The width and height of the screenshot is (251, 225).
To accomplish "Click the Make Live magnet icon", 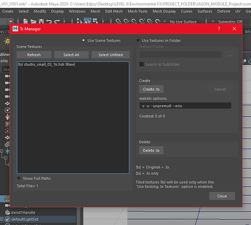I will [x=158, y=21].
